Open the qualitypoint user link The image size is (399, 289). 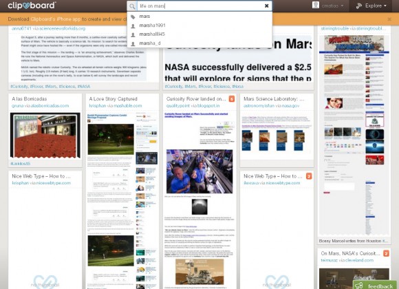[178, 106]
